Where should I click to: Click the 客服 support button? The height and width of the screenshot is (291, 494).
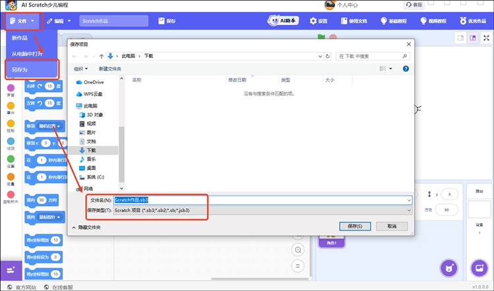414,5
